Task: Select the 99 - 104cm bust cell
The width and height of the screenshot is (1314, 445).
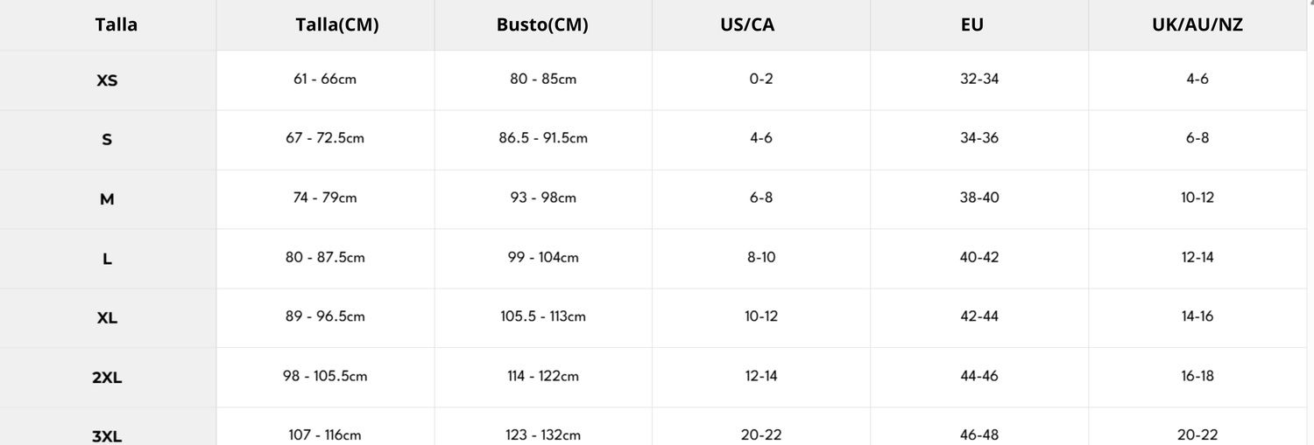Action: coord(542,257)
